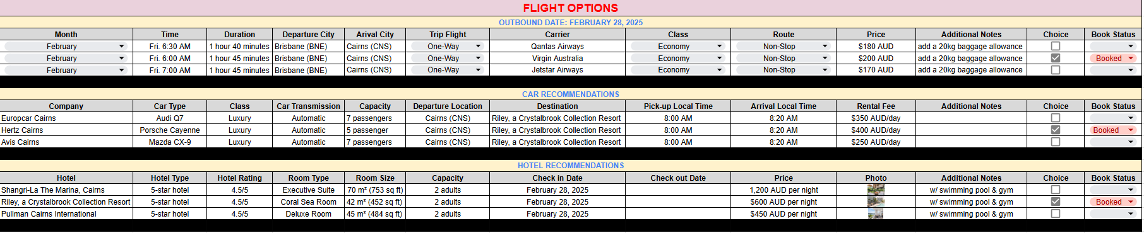Screen dimensions: 1144x233
Task: Select the $180 AUD price cell
Action: (876, 47)
